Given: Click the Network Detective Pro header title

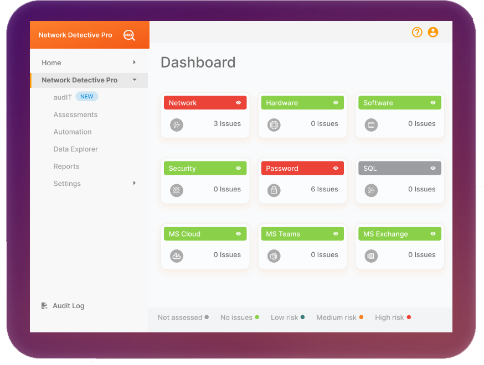Looking at the screenshot, I should (x=75, y=35).
